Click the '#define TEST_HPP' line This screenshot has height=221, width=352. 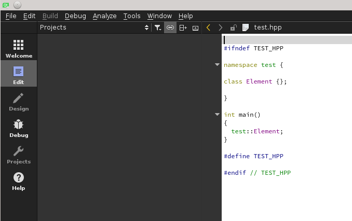(253, 156)
